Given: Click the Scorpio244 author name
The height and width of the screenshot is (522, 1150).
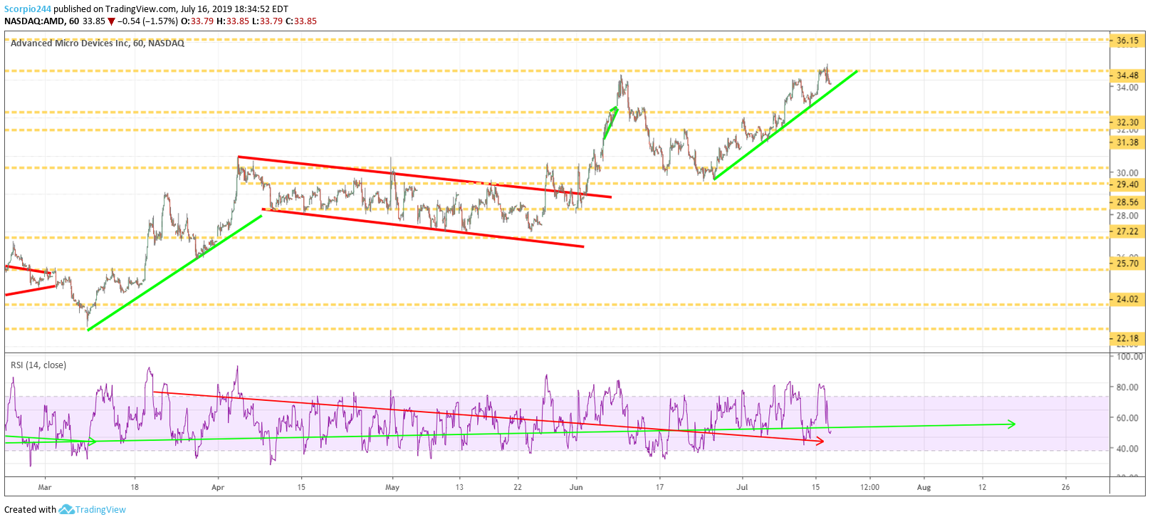Looking at the screenshot, I should coord(28,9).
